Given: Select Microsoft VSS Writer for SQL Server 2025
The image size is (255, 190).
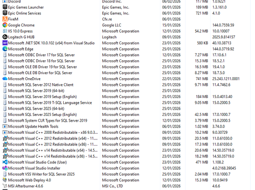Looking at the screenshot, I should [41, 174].
